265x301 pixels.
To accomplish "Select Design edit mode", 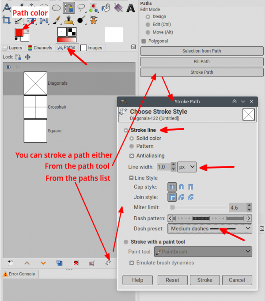I will tap(148, 17).
